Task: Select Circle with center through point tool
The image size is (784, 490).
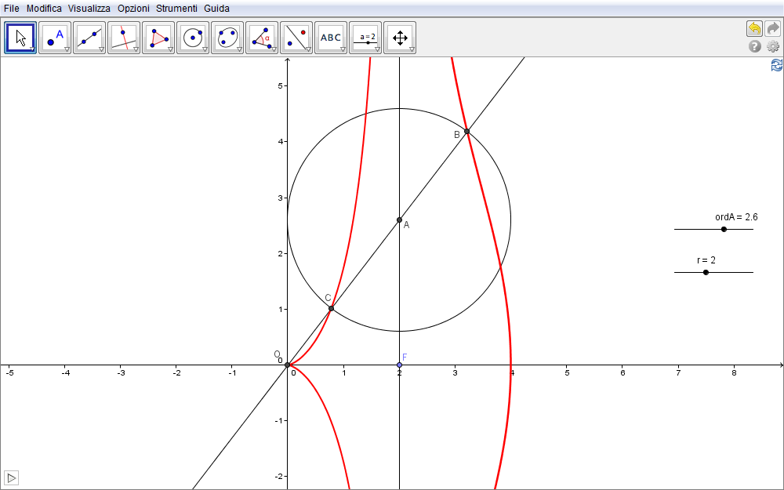Action: click(193, 37)
